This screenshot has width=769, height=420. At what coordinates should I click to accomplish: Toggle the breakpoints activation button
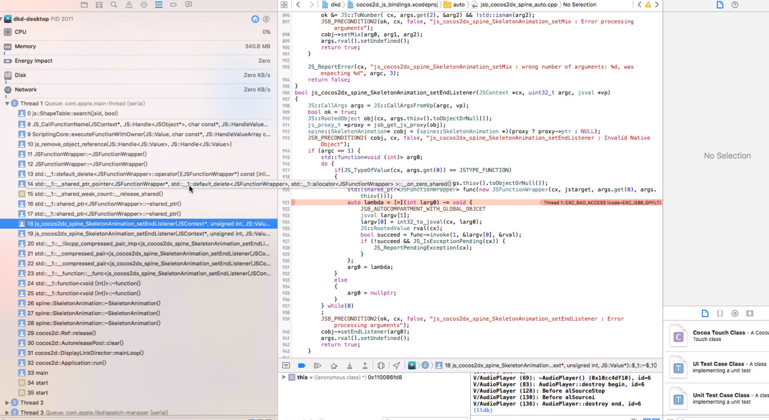(301, 366)
